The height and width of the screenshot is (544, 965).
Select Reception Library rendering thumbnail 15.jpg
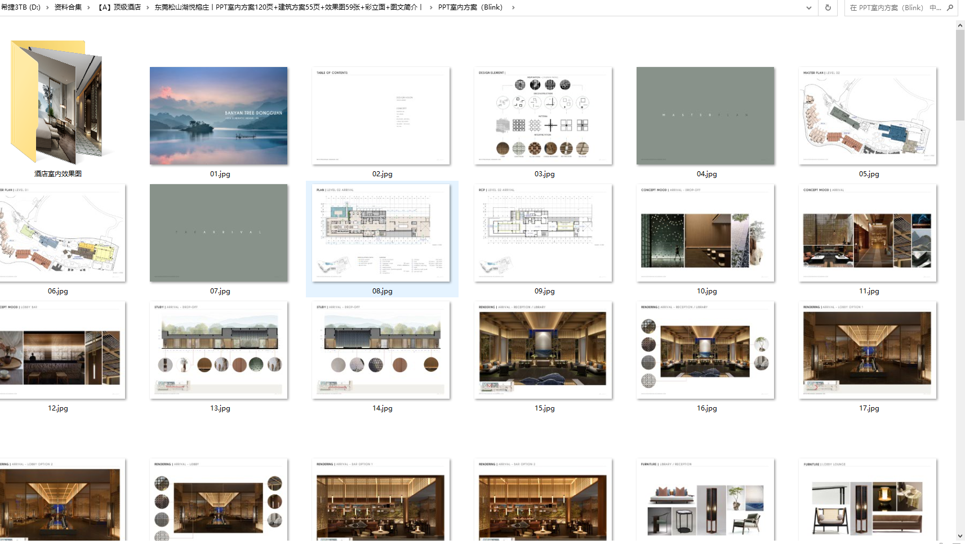point(543,350)
